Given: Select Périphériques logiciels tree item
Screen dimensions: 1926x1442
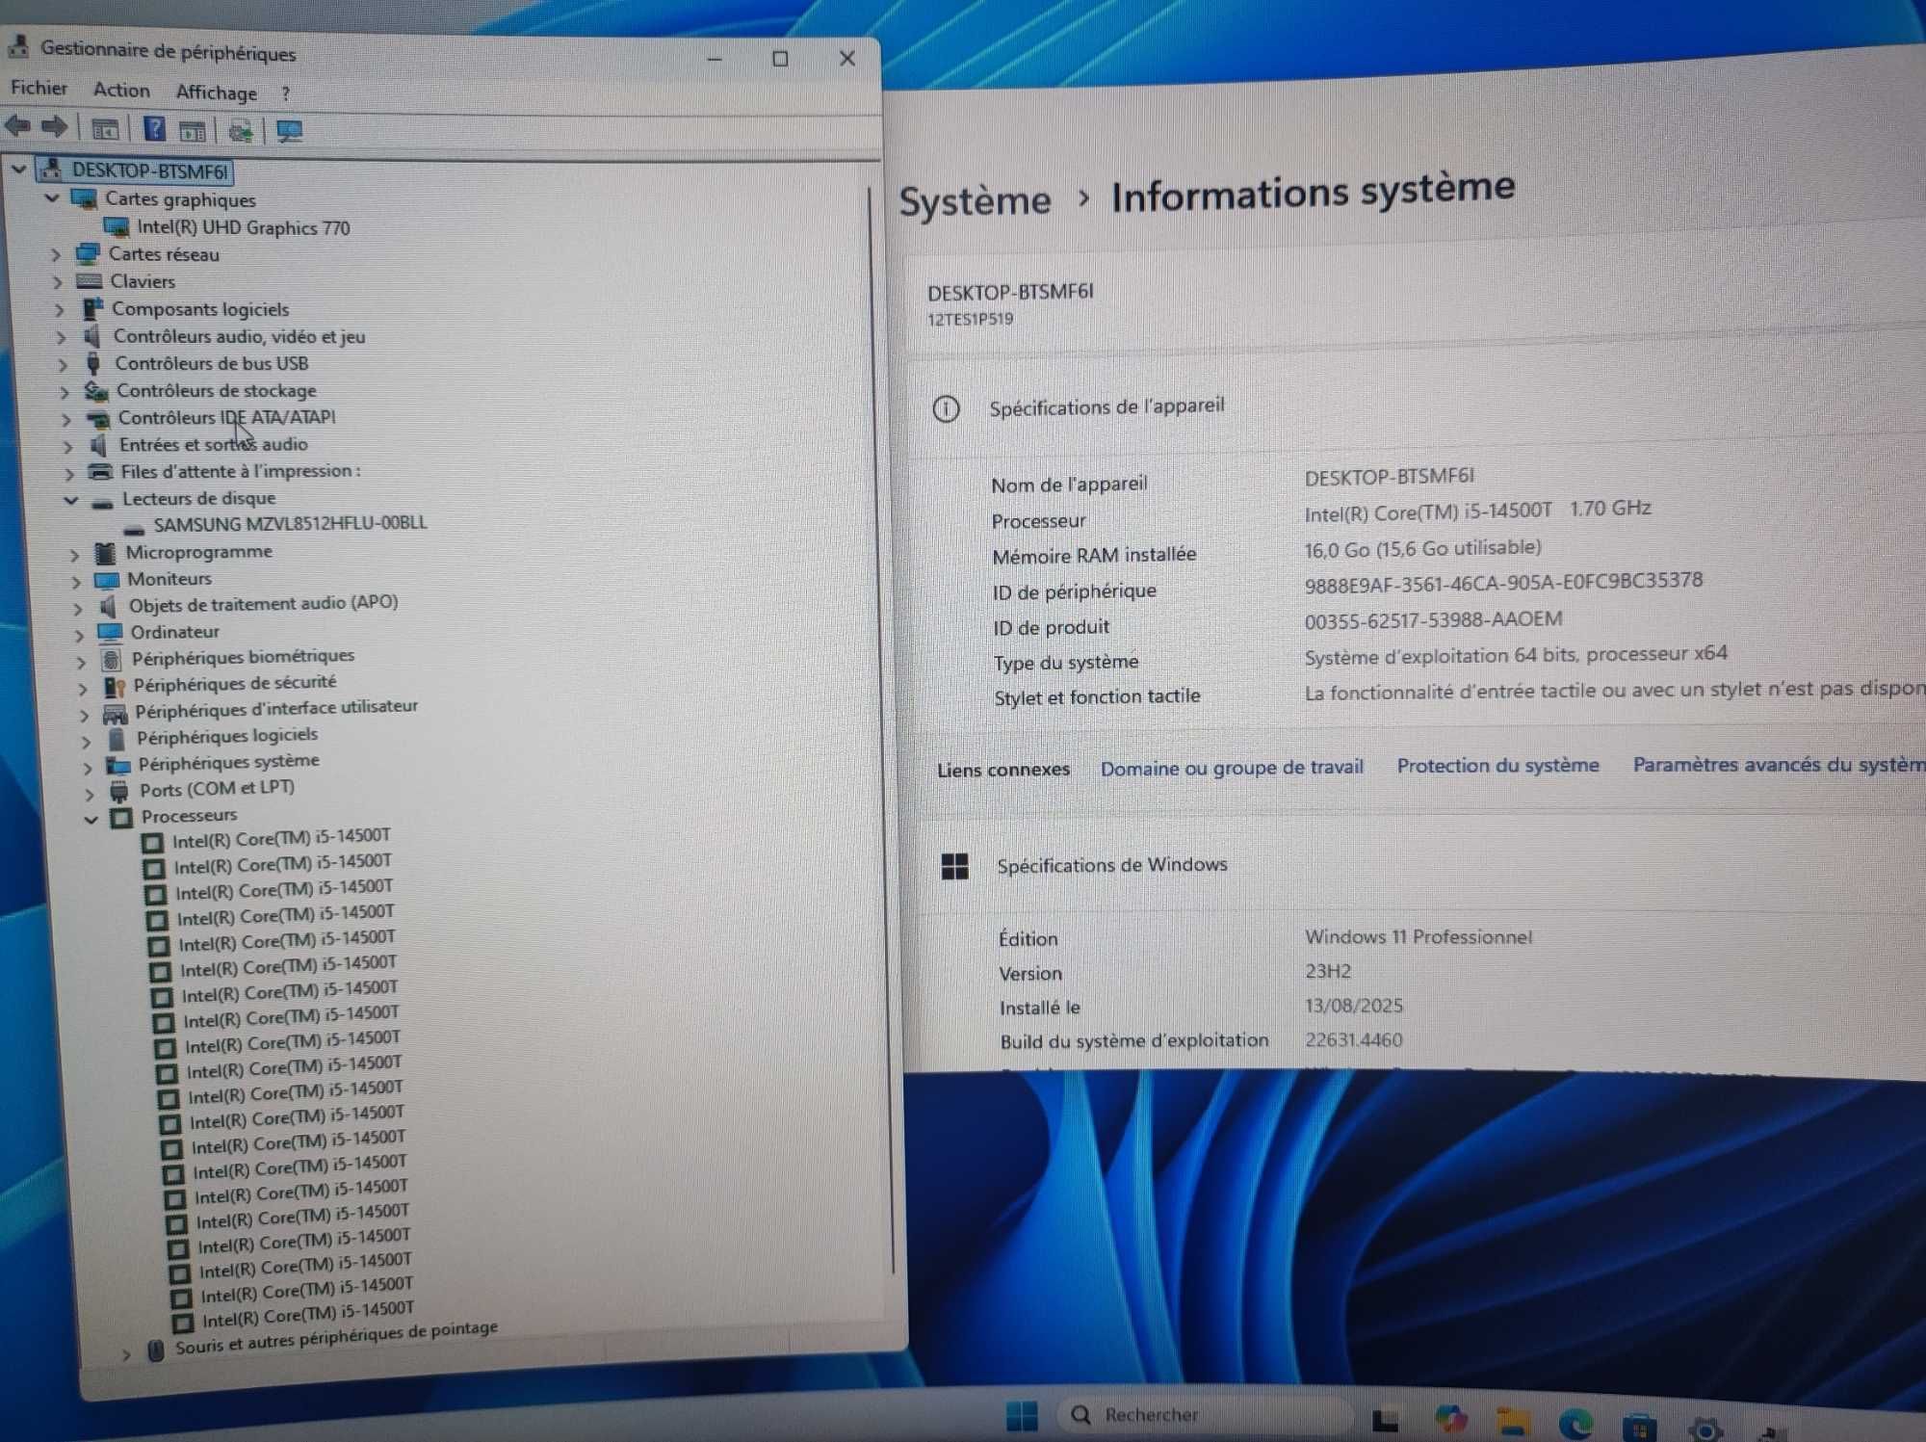Looking at the screenshot, I should (227, 737).
